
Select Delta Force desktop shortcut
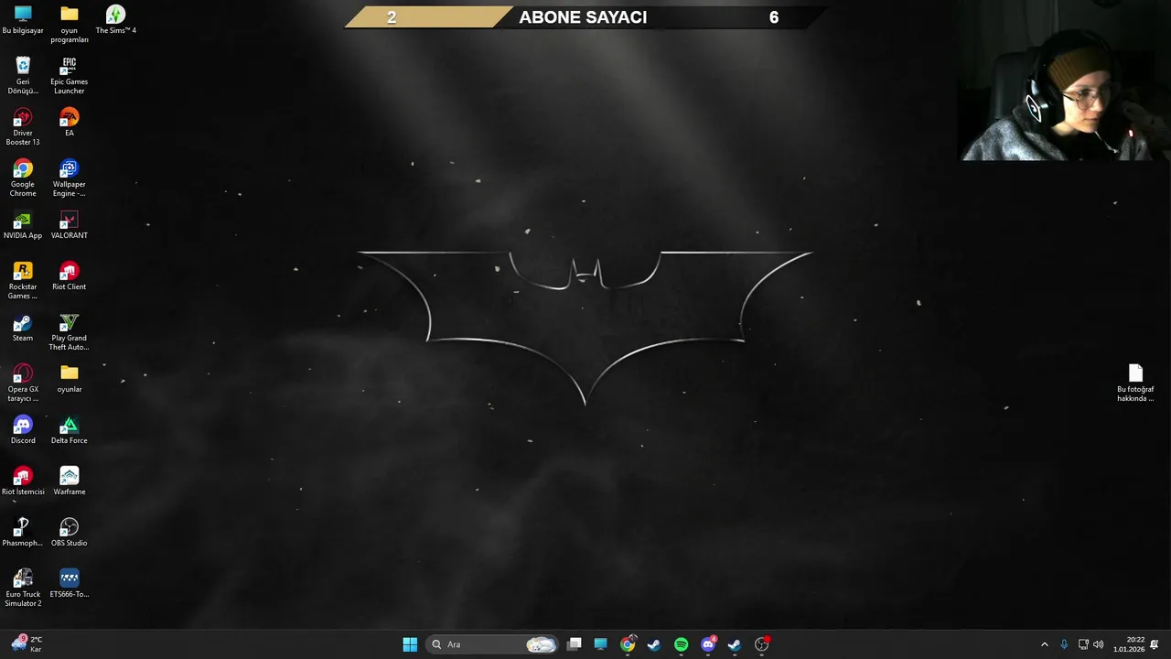[x=70, y=429]
